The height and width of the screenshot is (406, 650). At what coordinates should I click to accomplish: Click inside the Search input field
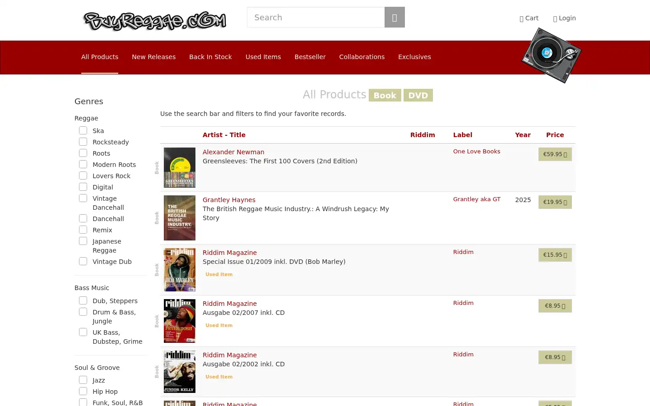[316, 17]
